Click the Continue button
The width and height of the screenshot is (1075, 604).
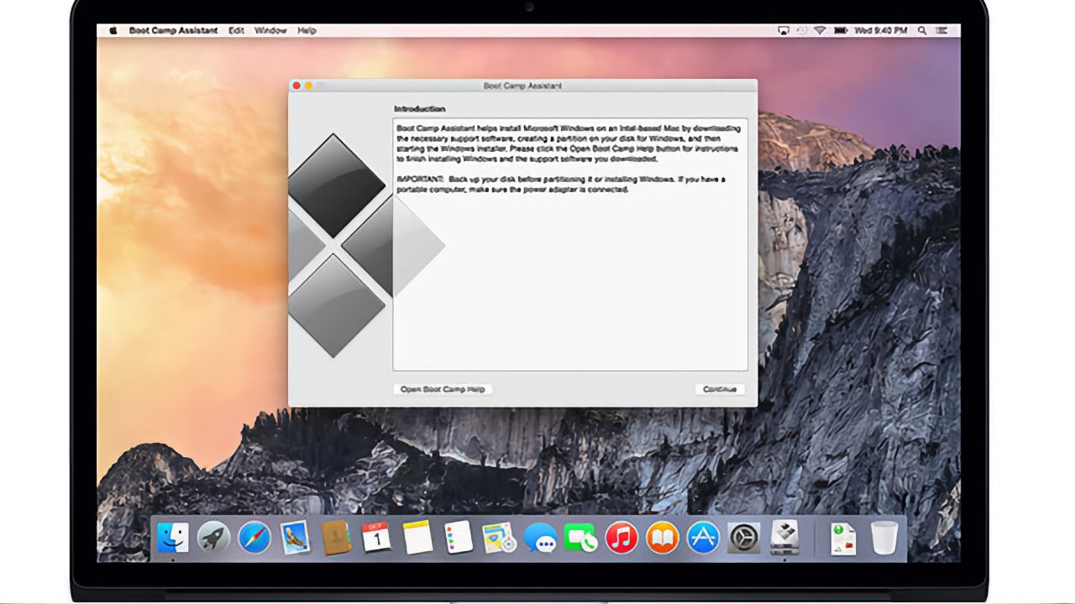720,388
